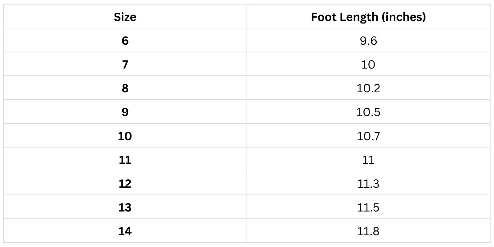Select the size 6 cell
The image size is (494, 247).
[125, 41]
